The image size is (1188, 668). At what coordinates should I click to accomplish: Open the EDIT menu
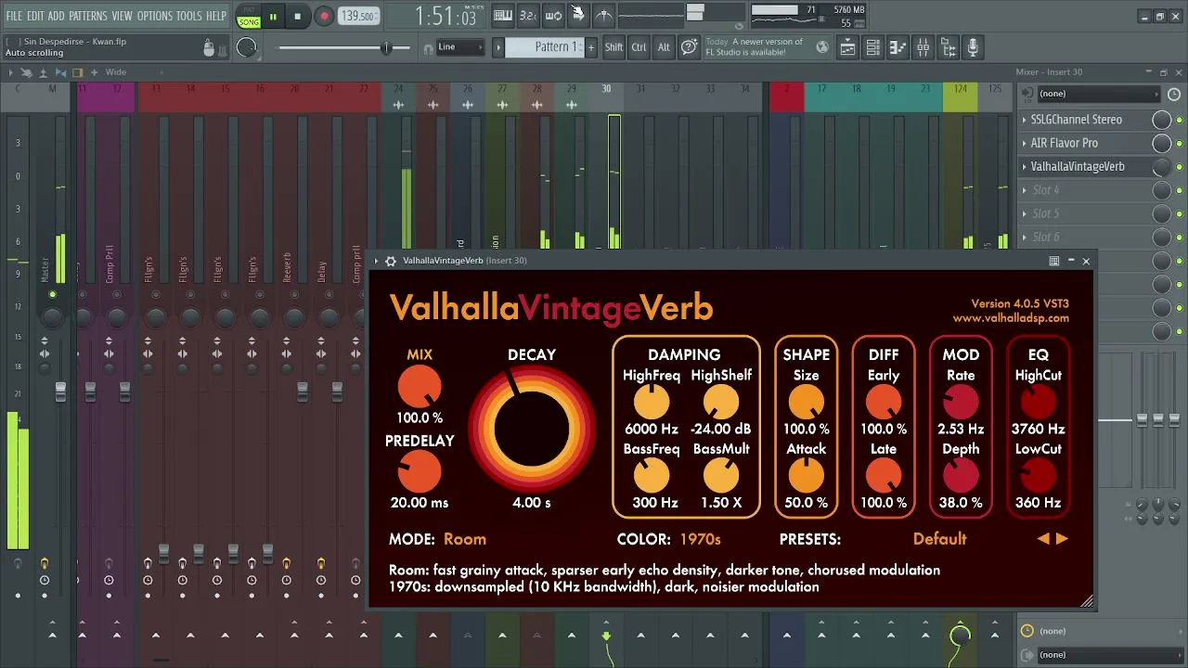[x=35, y=16]
